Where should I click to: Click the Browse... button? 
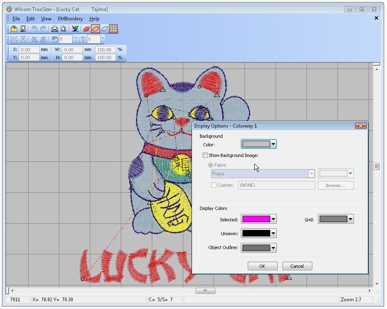[336, 185]
